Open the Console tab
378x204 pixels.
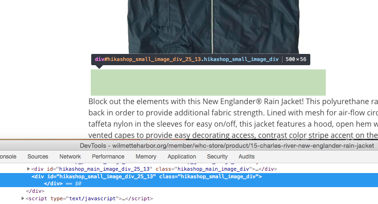tap(8, 157)
